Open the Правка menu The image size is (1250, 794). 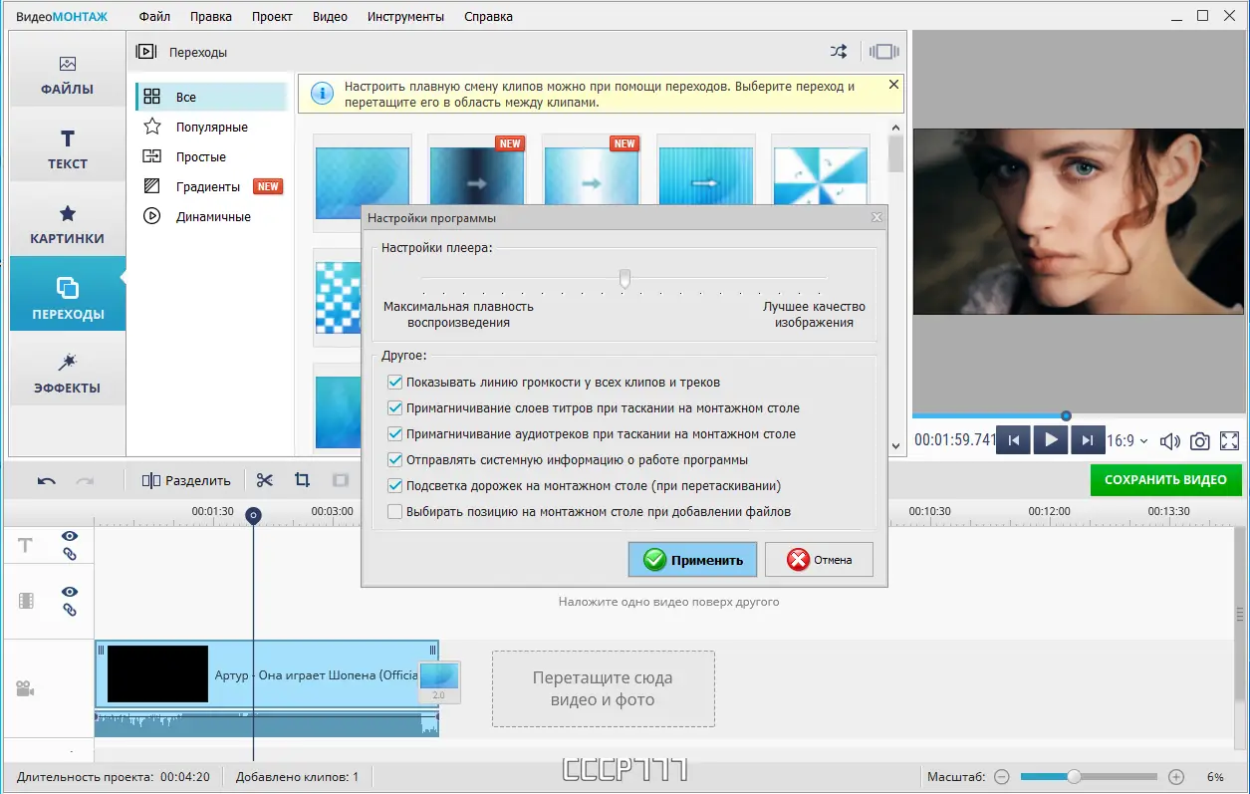click(210, 17)
